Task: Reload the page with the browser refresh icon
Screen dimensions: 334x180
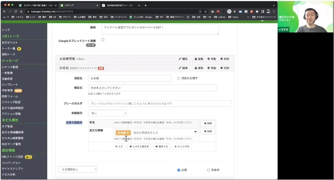Action: pyautogui.click(x=16, y=12)
